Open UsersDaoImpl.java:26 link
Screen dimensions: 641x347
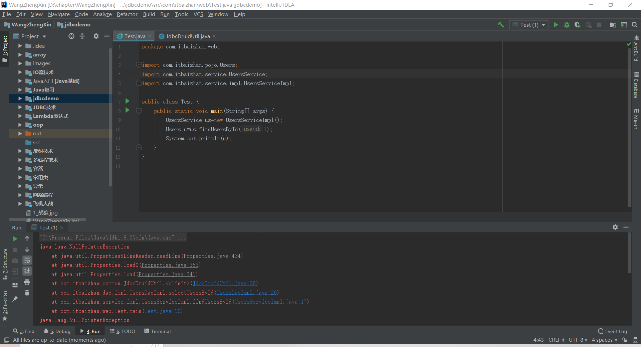tap(246, 293)
